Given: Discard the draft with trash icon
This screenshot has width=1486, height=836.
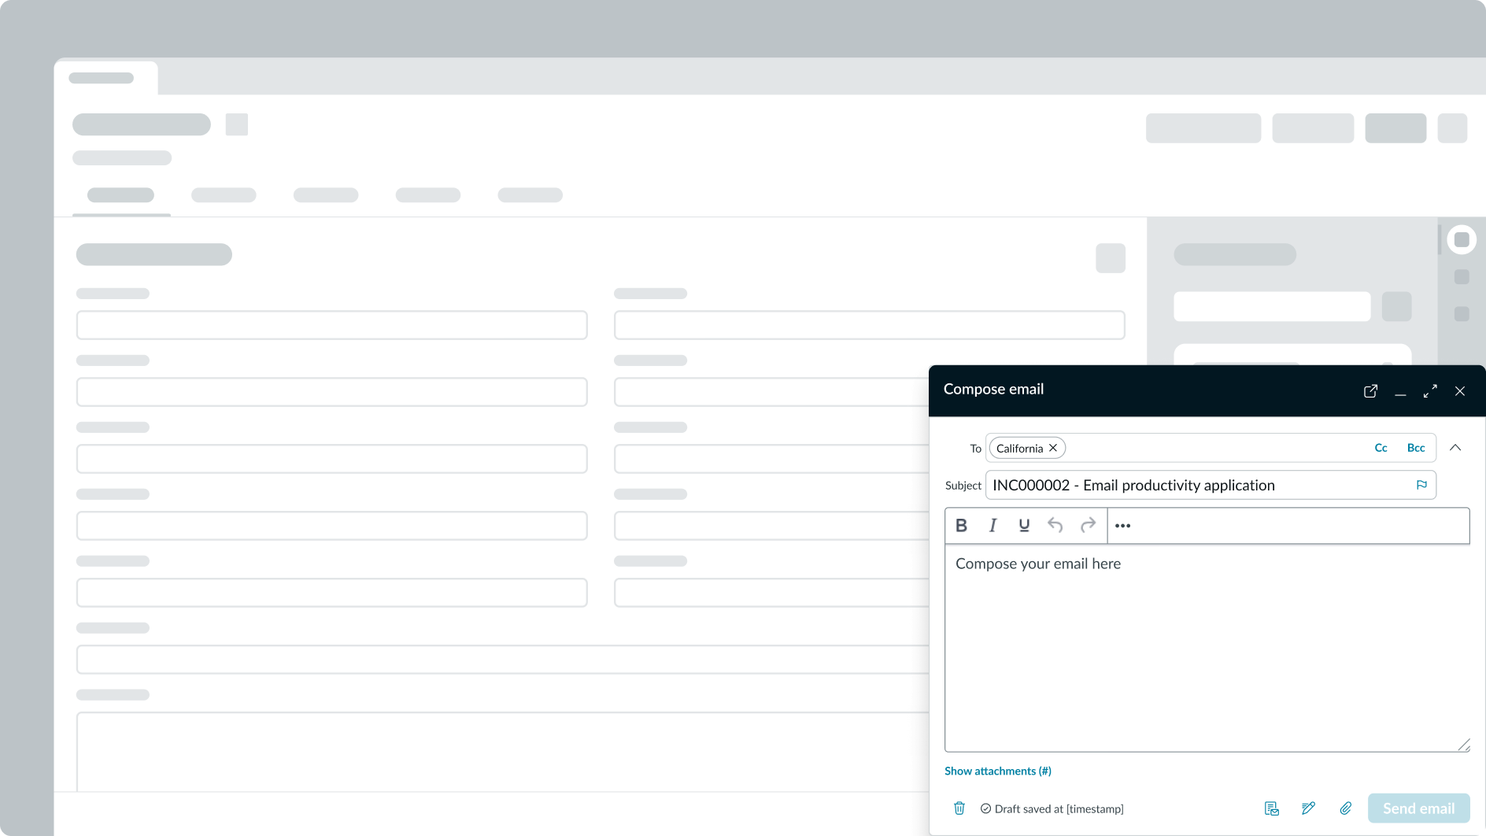Looking at the screenshot, I should tap(959, 808).
